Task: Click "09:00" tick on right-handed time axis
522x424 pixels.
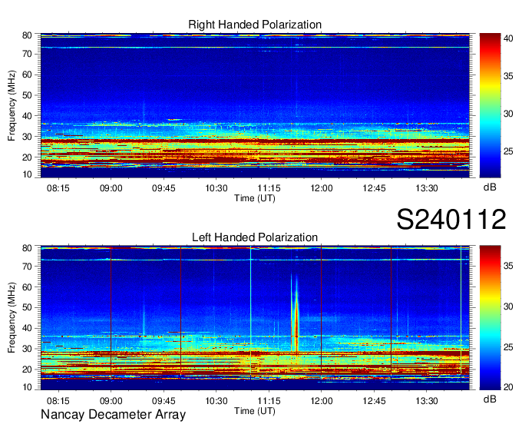Action: [x=111, y=188]
